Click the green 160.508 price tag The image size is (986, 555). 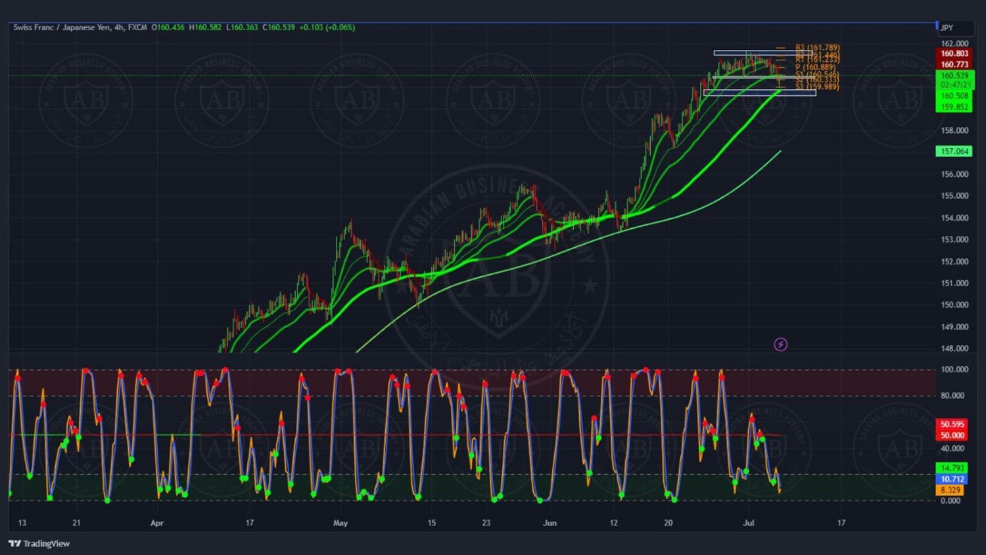click(954, 96)
